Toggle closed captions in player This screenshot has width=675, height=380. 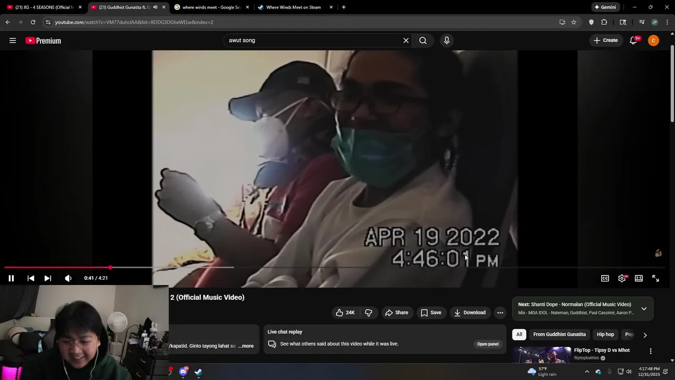point(605,278)
